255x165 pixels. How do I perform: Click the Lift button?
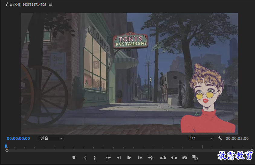pos(163,157)
